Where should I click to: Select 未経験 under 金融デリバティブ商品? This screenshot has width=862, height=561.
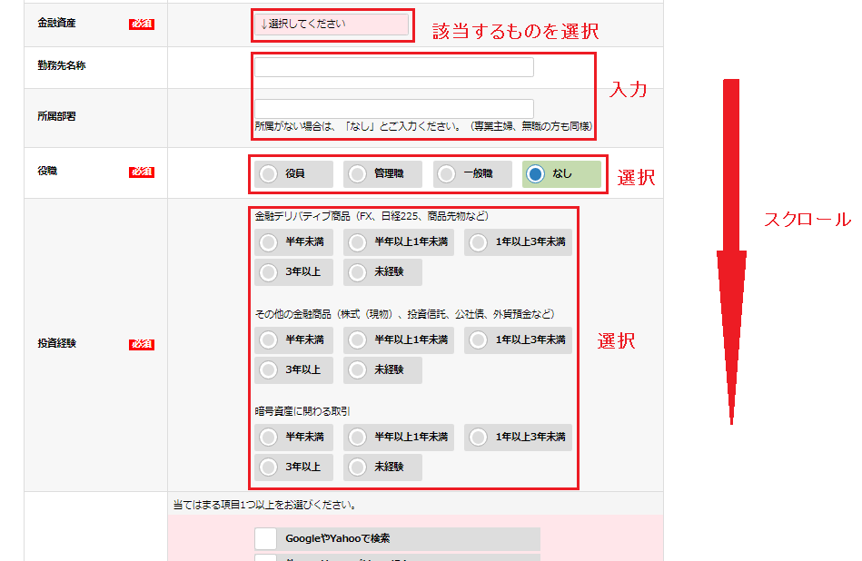coord(358,272)
